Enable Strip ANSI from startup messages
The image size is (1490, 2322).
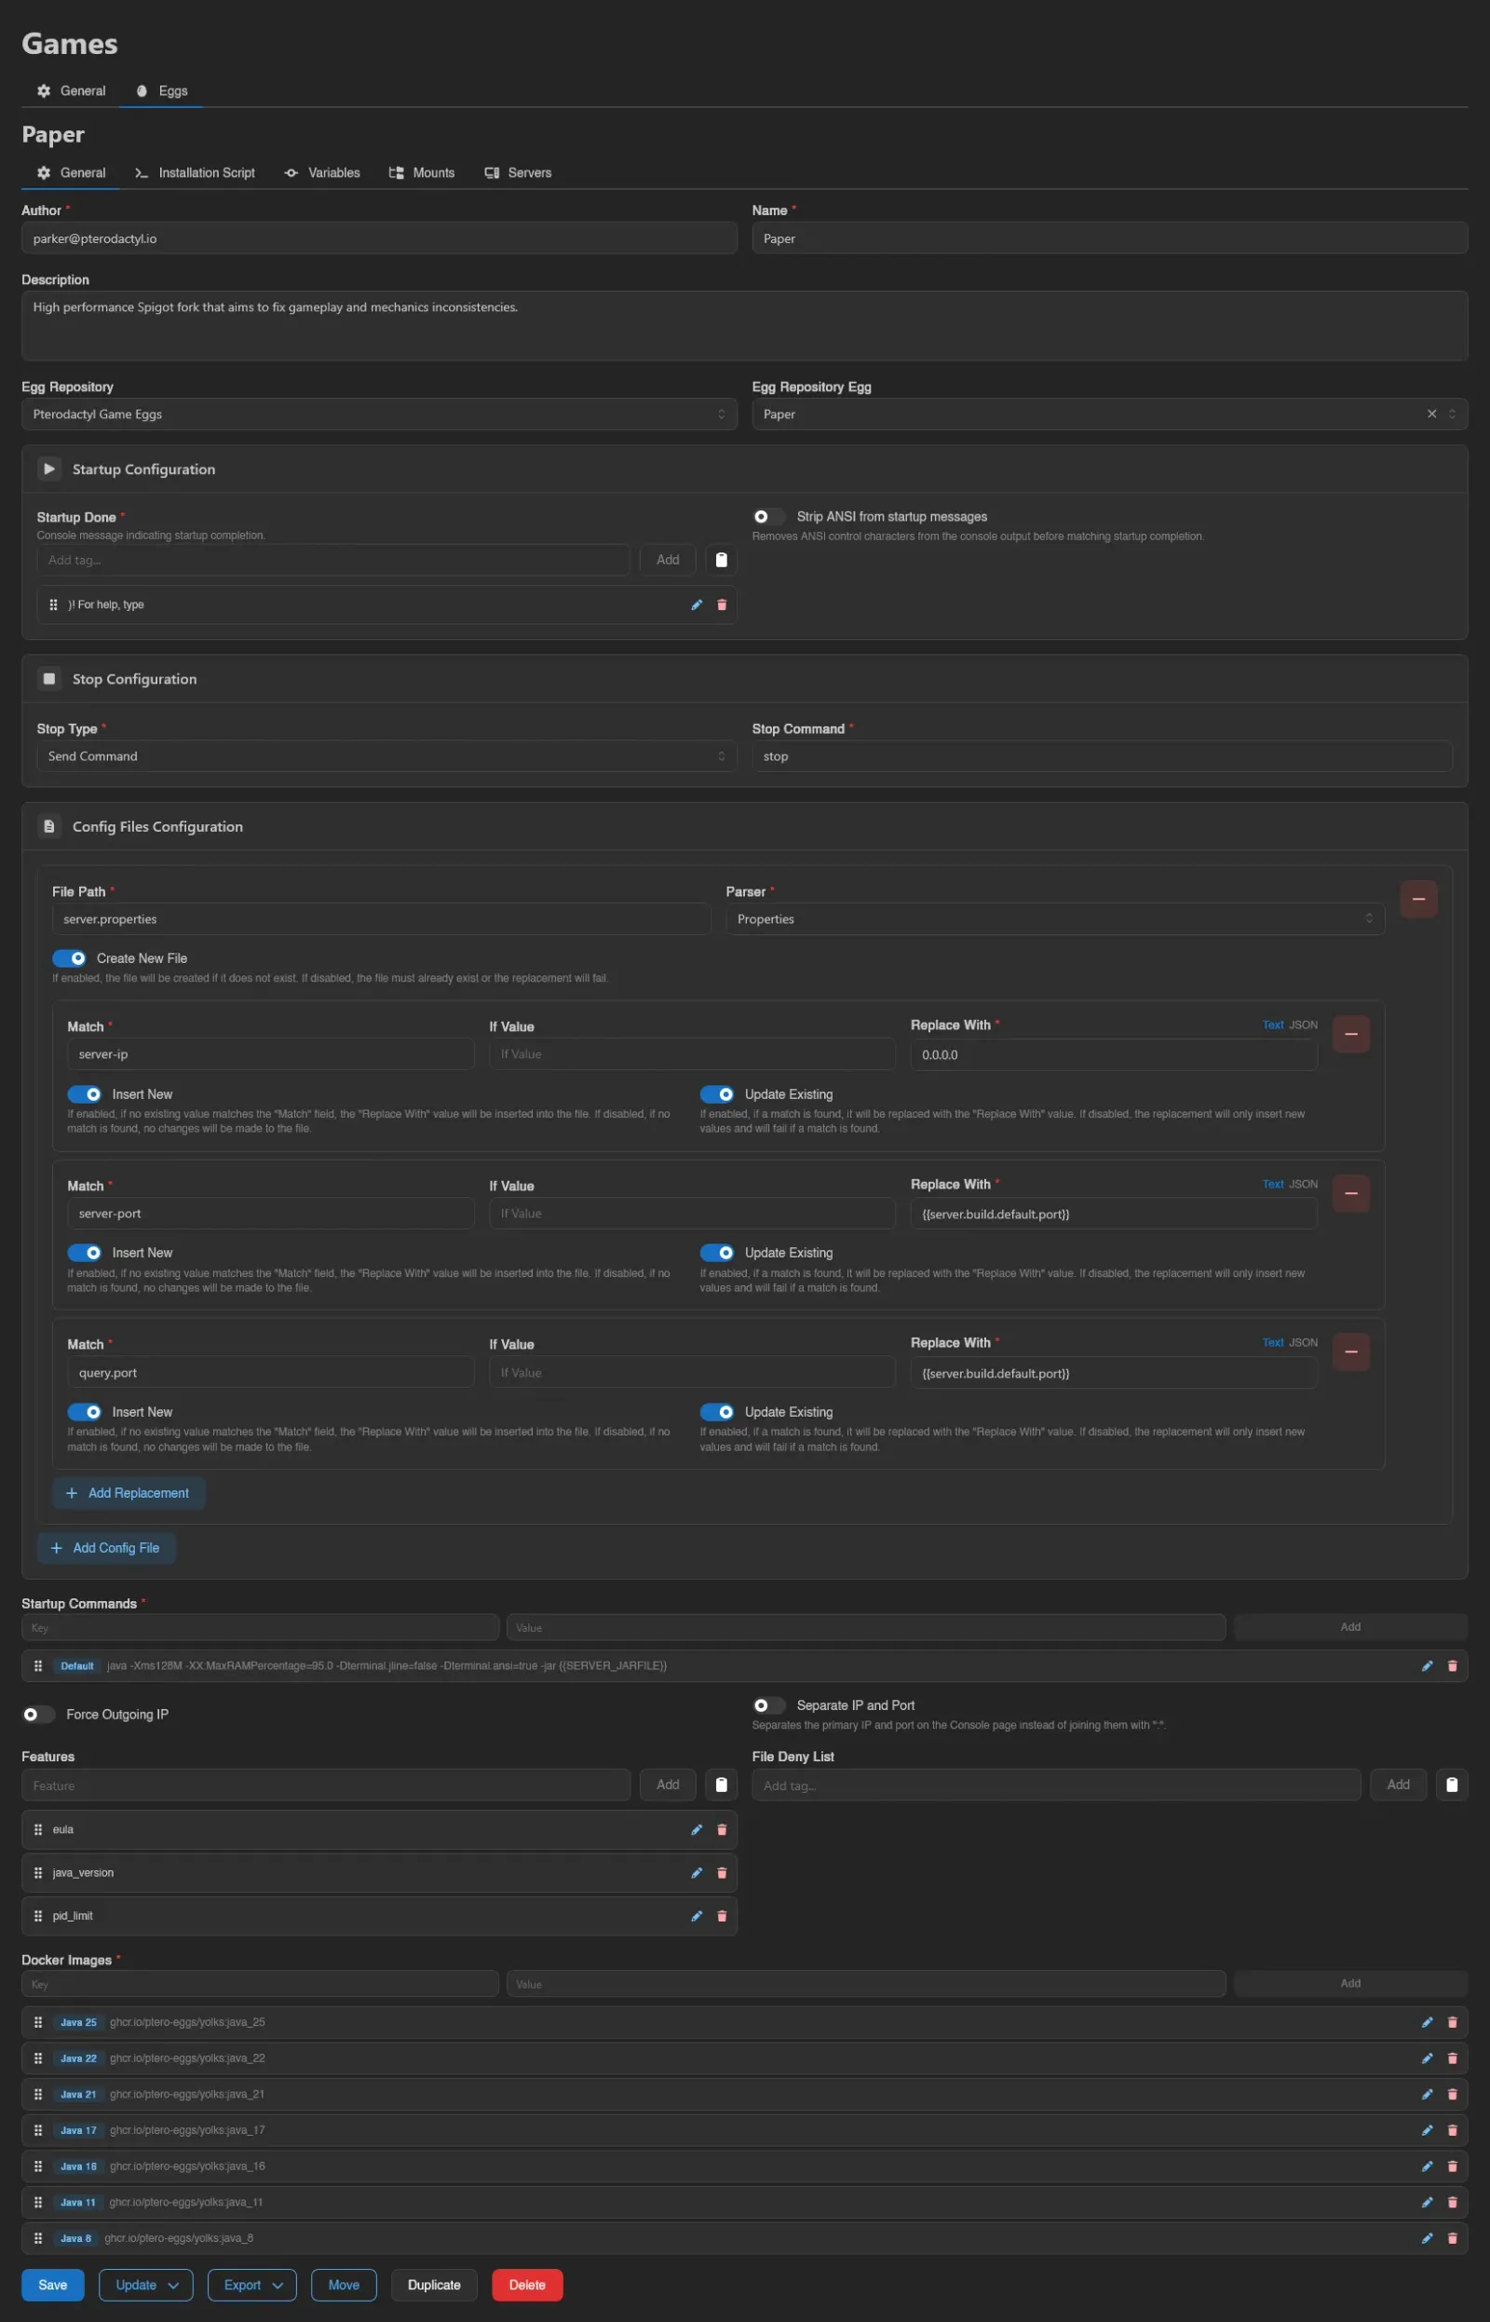[768, 517]
